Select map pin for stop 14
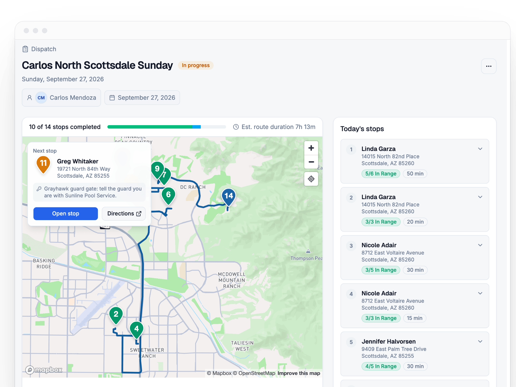 pyautogui.click(x=229, y=197)
